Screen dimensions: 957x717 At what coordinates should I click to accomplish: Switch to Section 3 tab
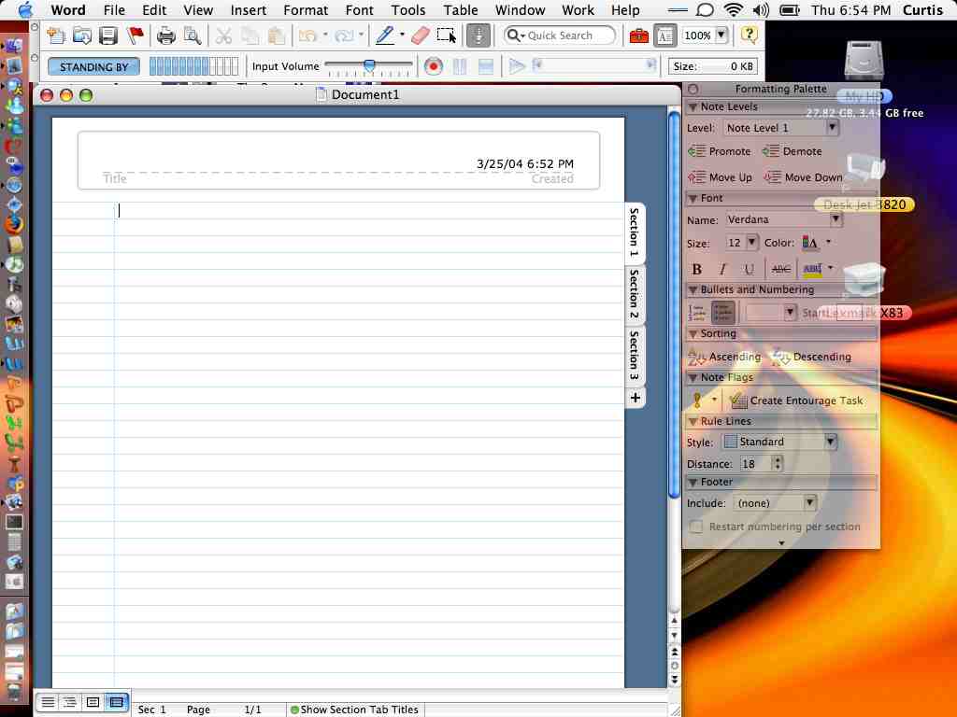pos(635,356)
